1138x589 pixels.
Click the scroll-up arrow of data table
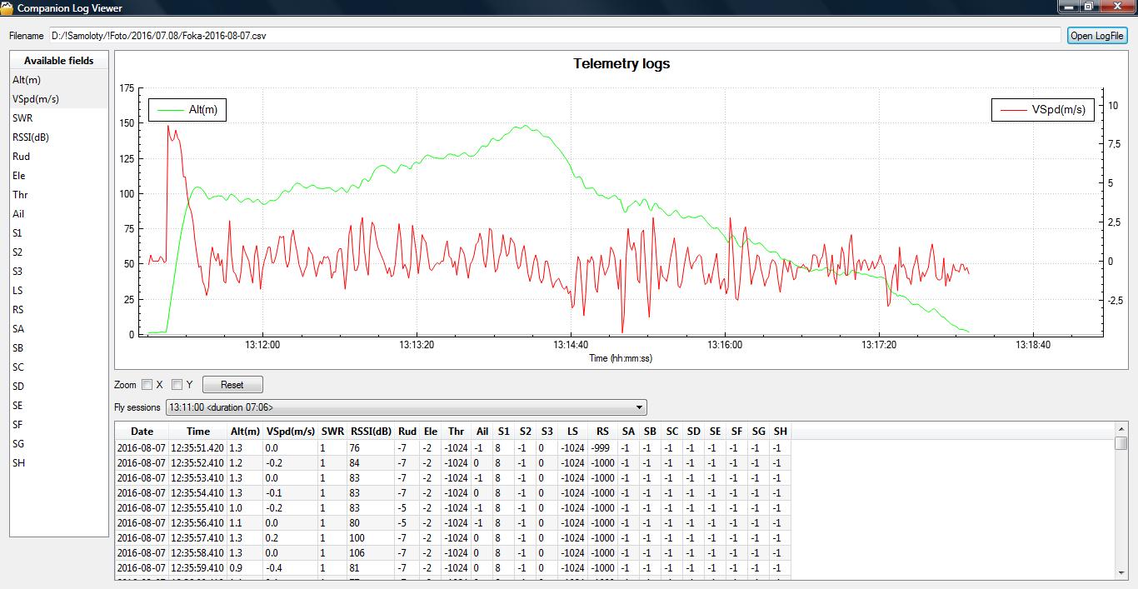pos(1121,428)
